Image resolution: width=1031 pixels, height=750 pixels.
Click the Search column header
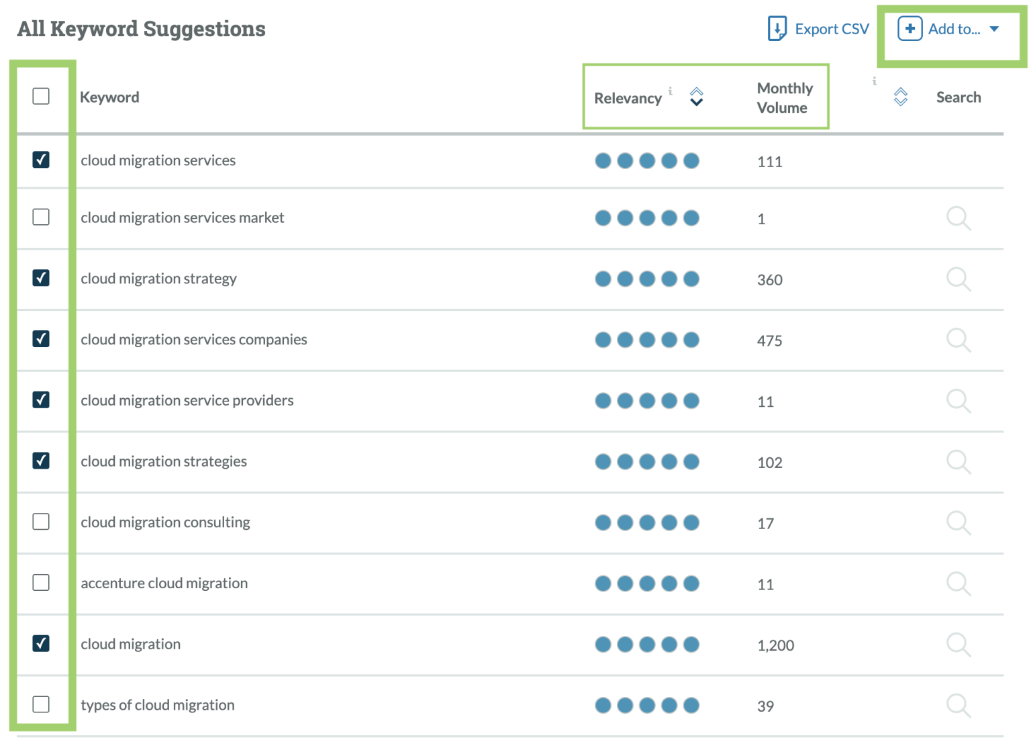coord(959,97)
